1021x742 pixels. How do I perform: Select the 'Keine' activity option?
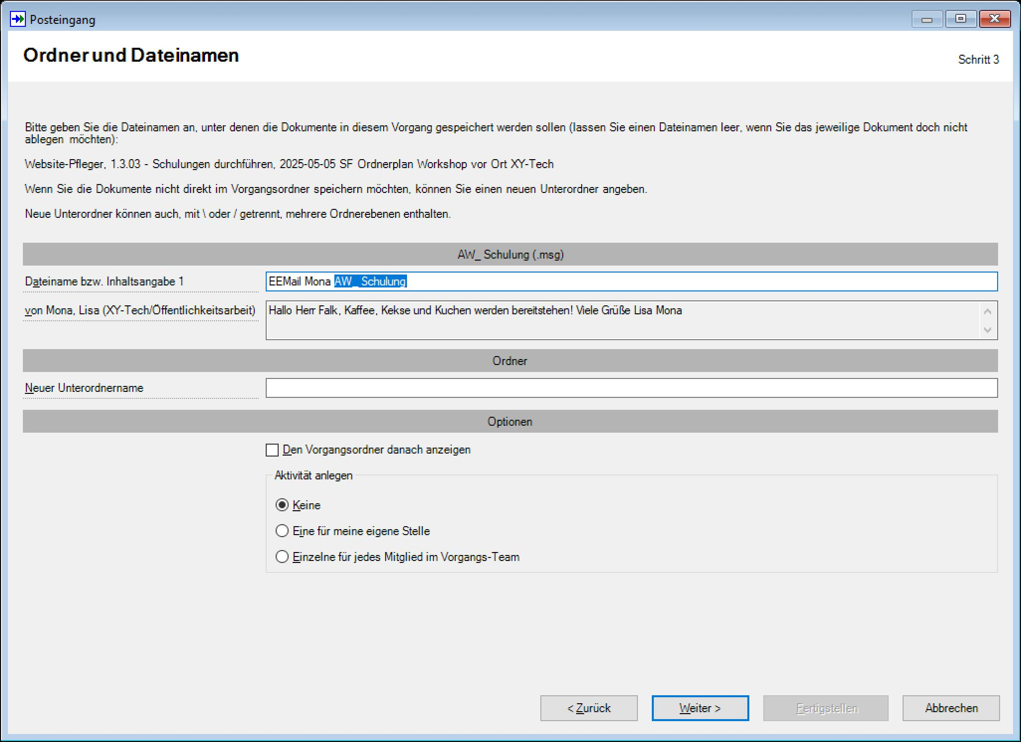(282, 505)
